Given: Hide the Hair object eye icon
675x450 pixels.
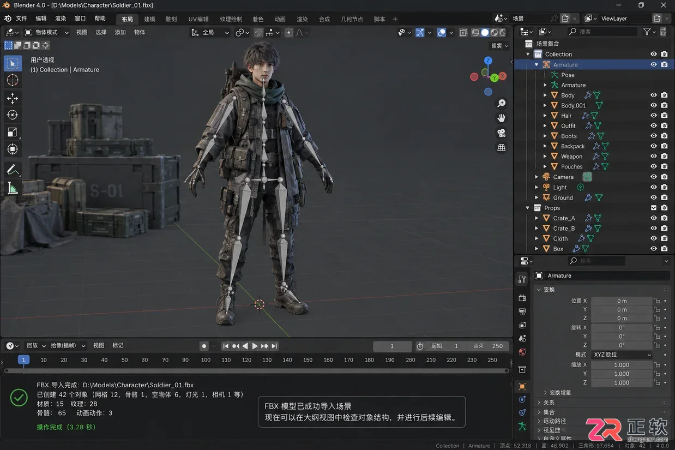Looking at the screenshot, I should pyautogui.click(x=653, y=116).
